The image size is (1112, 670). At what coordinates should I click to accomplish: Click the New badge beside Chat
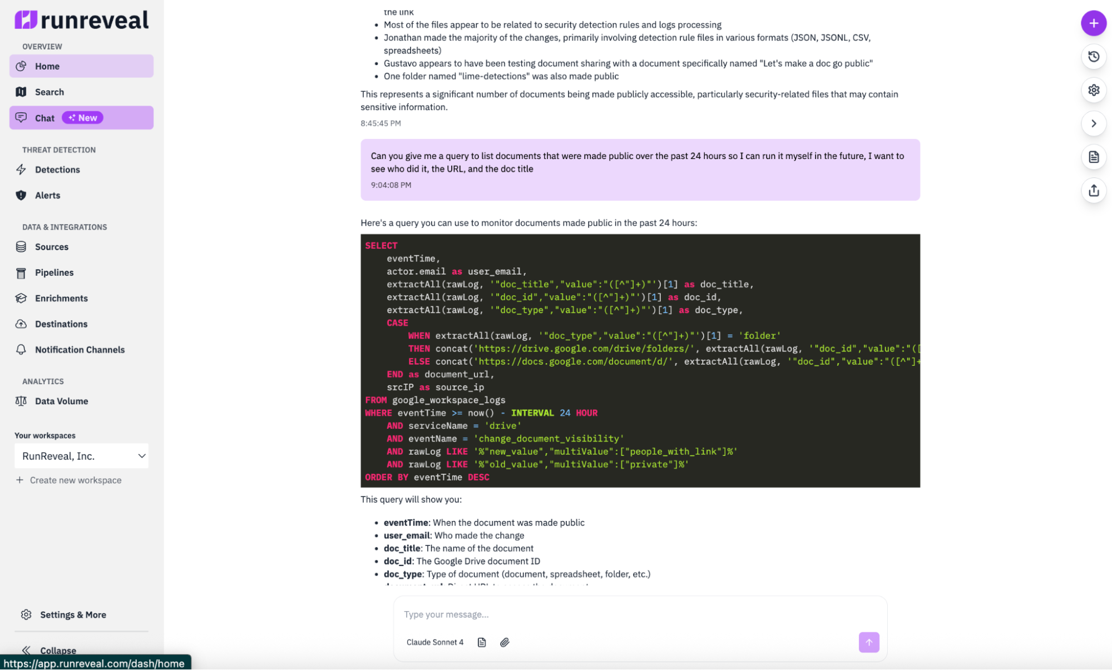82,118
